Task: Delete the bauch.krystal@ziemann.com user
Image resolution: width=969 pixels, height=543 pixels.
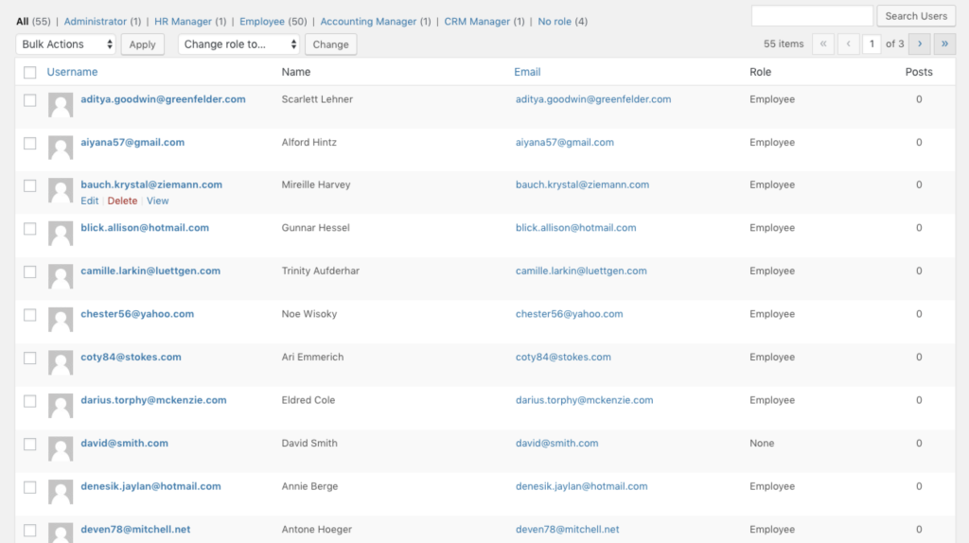Action: point(122,201)
